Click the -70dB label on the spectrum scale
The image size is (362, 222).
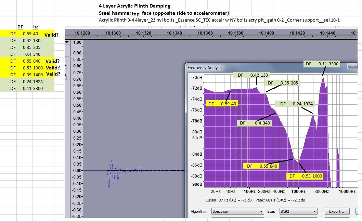(196, 77)
